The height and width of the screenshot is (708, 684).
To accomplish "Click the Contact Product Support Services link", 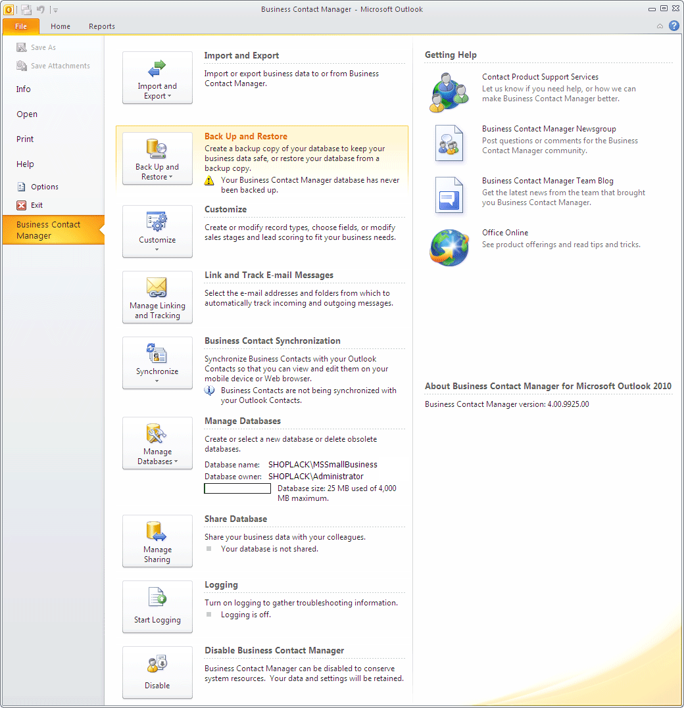I will click(x=540, y=77).
